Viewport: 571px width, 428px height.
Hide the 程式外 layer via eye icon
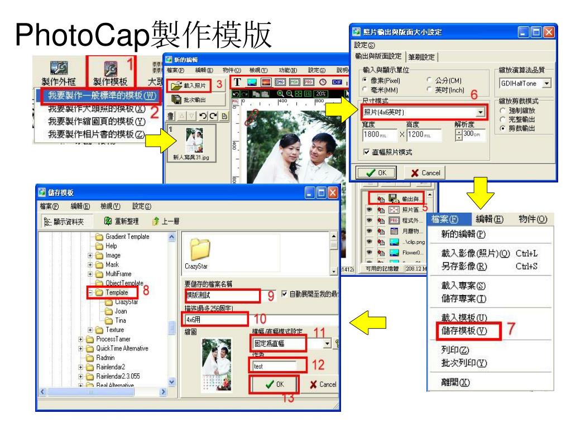[x=370, y=220]
